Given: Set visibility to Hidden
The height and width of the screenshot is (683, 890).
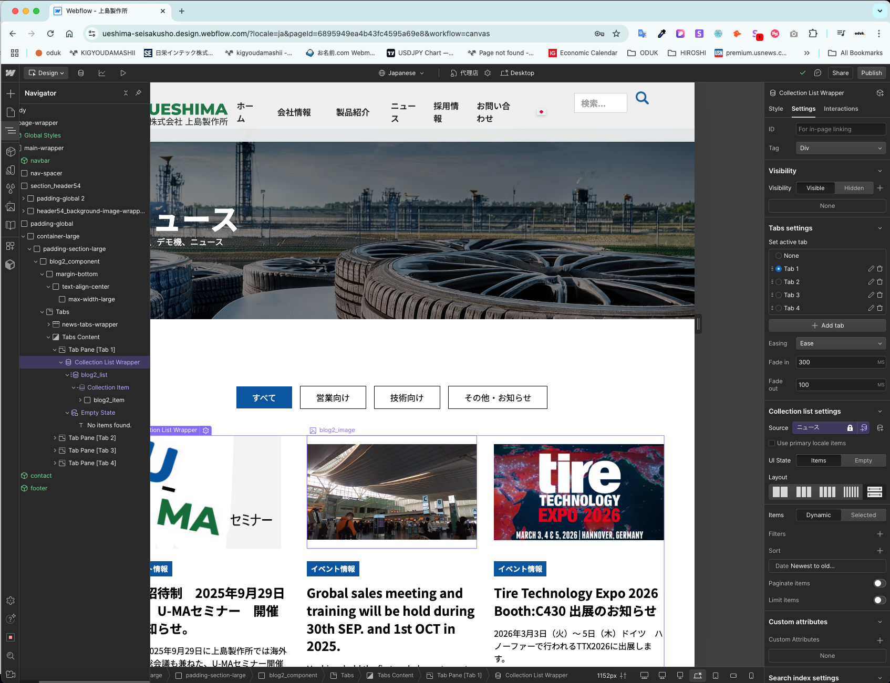Looking at the screenshot, I should pyautogui.click(x=854, y=188).
